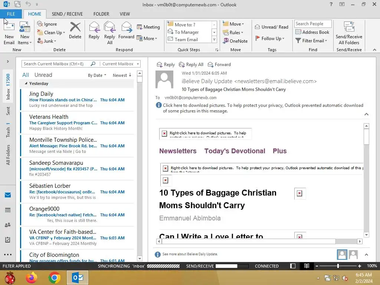Create a New Email message
Screen dimensions: 380x285
9,33
